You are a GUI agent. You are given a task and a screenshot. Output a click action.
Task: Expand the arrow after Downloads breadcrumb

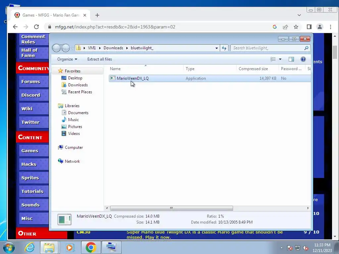tap(127, 48)
